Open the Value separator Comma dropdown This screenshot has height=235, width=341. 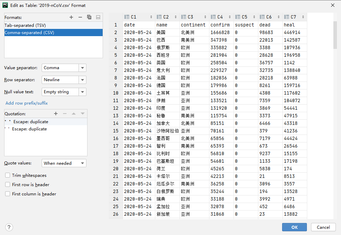(x=82, y=68)
